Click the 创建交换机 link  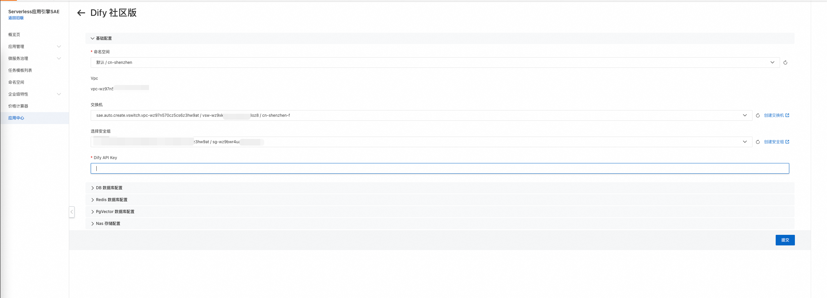coord(776,115)
